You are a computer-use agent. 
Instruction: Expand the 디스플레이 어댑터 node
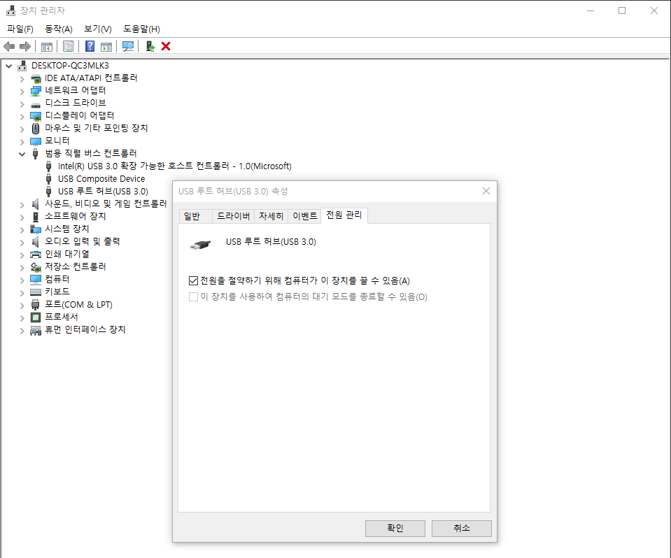pos(22,117)
